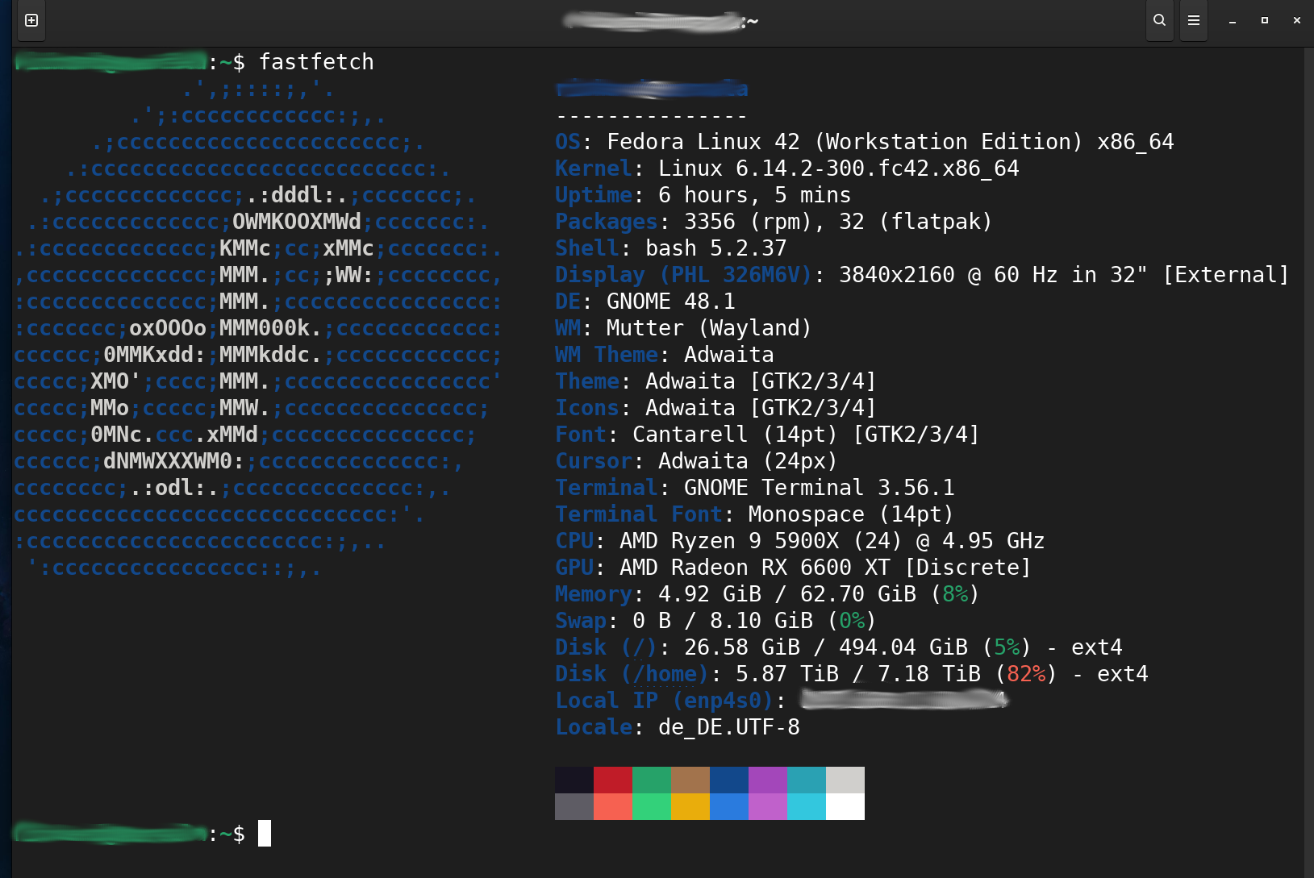
Task: Close the terminal window
Action: point(1297,20)
